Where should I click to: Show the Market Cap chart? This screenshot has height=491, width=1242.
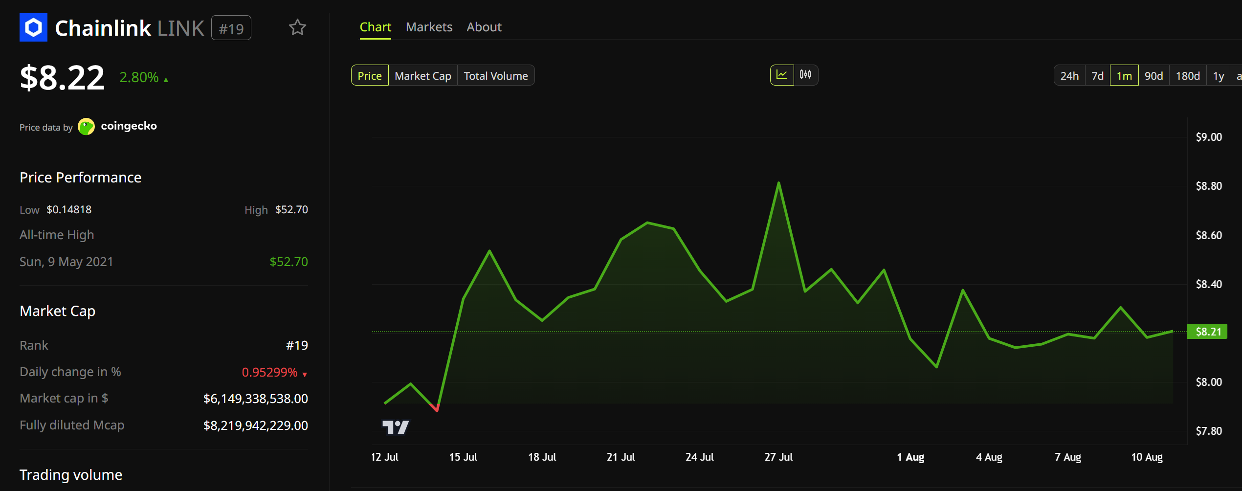(x=423, y=76)
